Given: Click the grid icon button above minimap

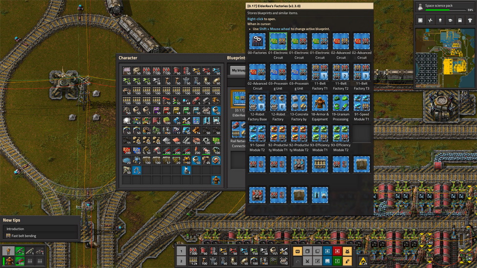Looking at the screenshot, I should tap(420, 21).
